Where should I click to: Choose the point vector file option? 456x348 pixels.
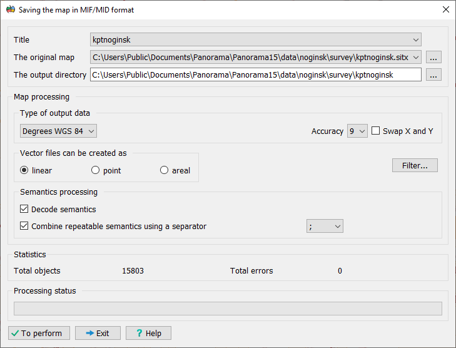96,170
